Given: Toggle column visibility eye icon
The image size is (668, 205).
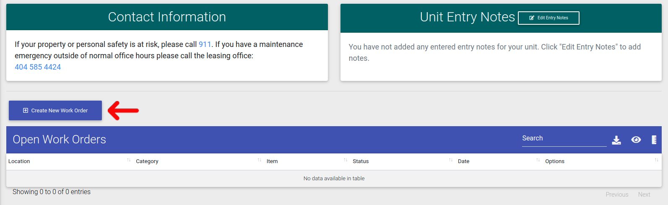Looking at the screenshot, I should [636, 140].
